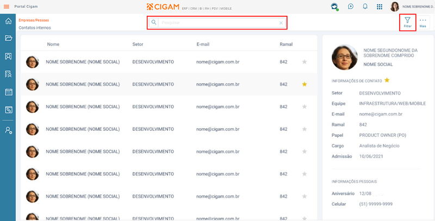Open the contacts badge icon in the sidebar

click(8, 56)
